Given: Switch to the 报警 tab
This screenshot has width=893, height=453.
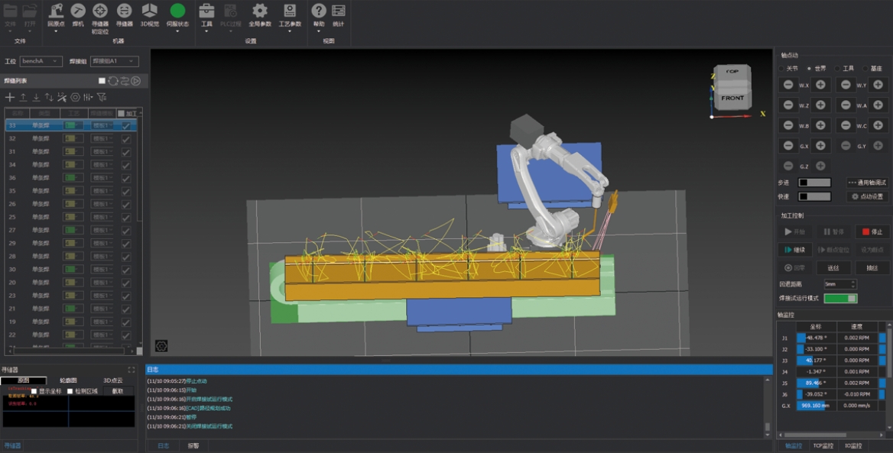Looking at the screenshot, I should pyautogui.click(x=193, y=445).
